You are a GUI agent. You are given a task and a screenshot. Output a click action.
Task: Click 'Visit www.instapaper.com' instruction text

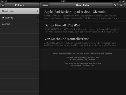pyautogui.click(x=83, y=58)
